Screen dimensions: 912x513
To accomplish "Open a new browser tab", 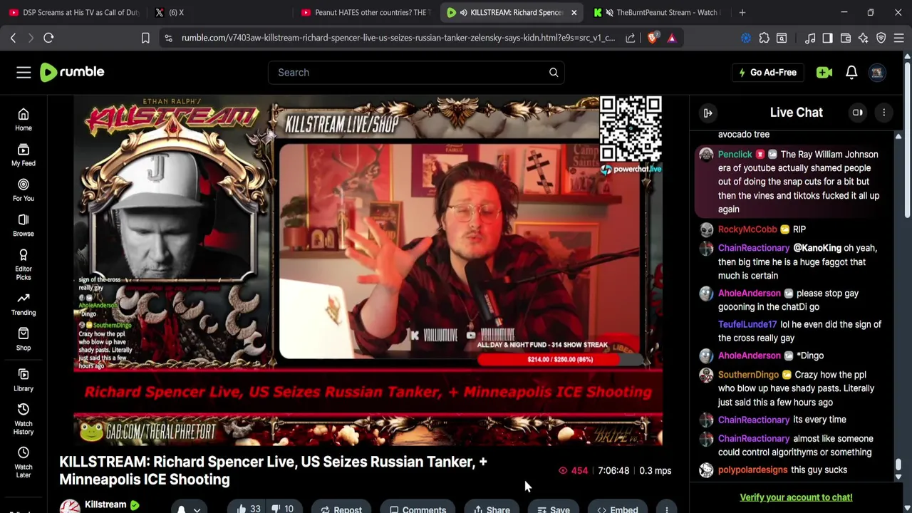I will pos(742,12).
